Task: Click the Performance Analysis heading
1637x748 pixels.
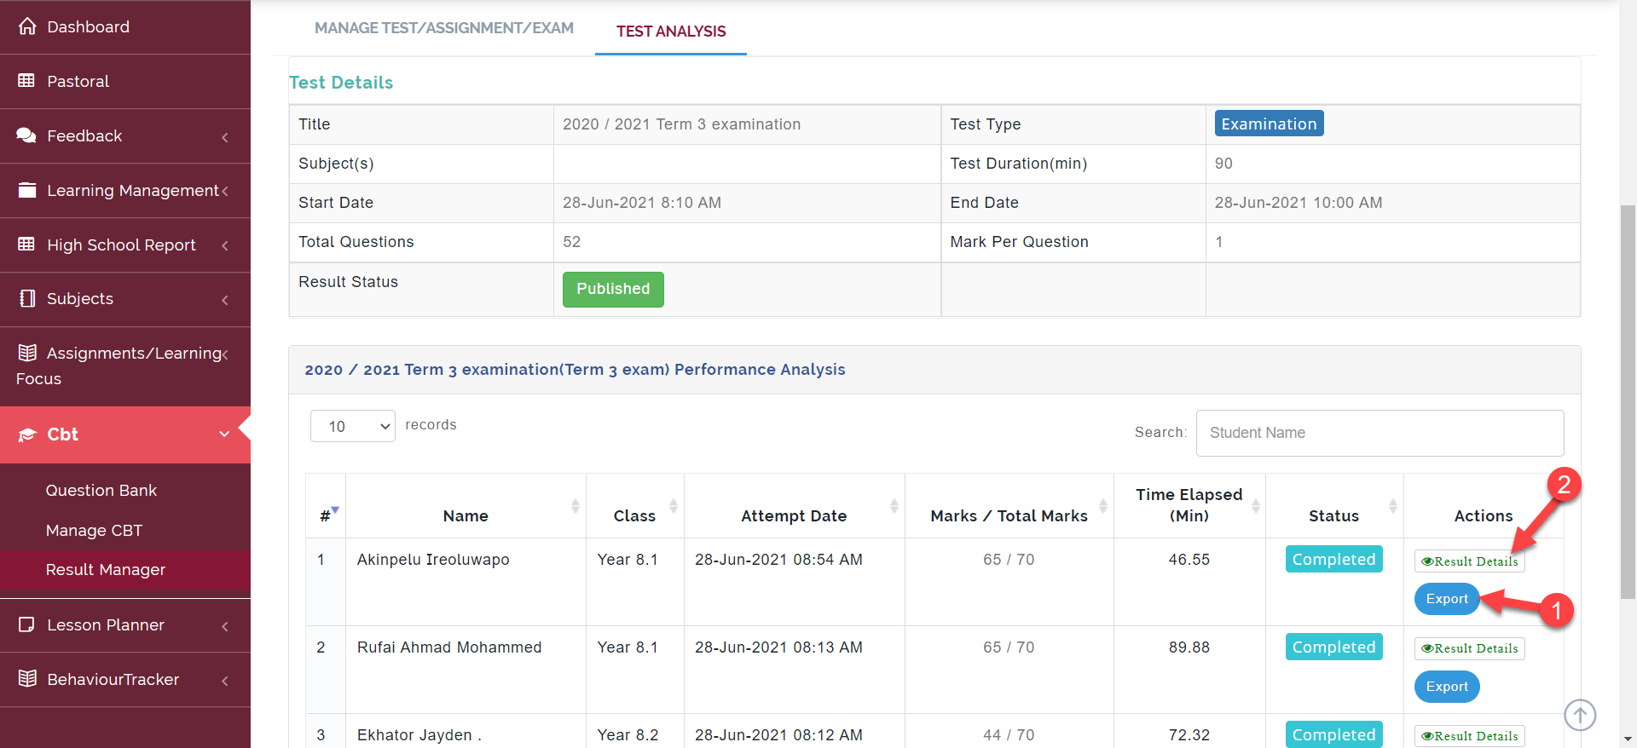Action: point(575,369)
